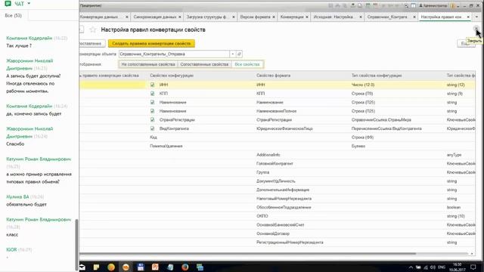Toggle checkbox in the СтранаРегистрации row
484x272 pixels.
(152, 119)
